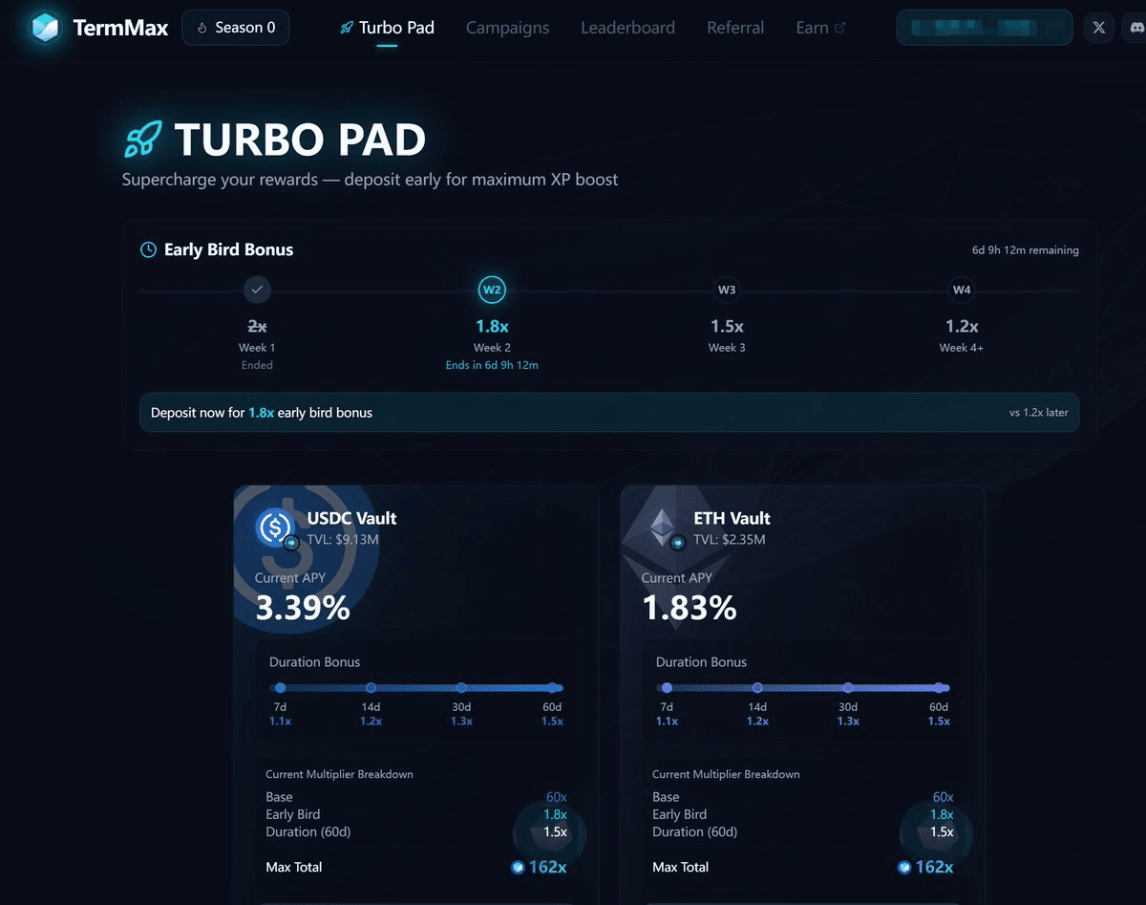Click the 3.39% APY value
The width and height of the screenshot is (1146, 905).
click(x=302, y=608)
